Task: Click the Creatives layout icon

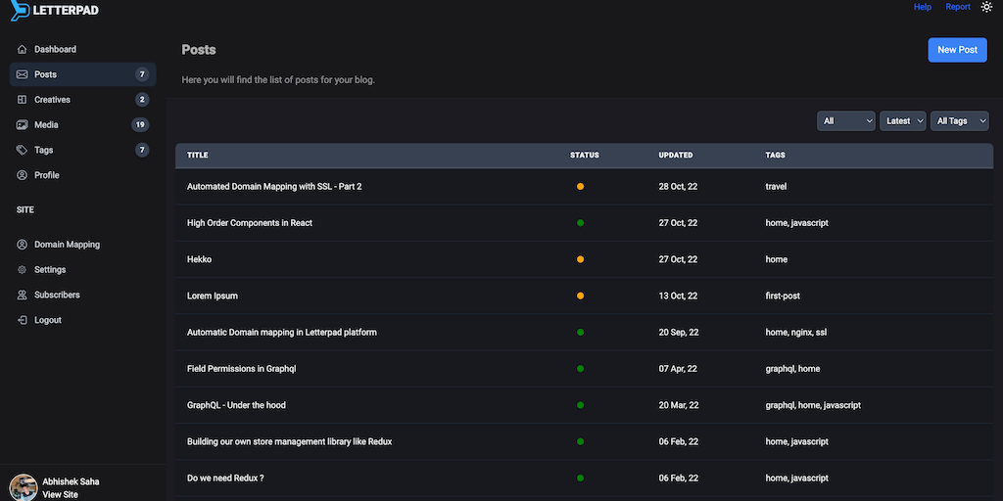Action: pyautogui.click(x=23, y=100)
